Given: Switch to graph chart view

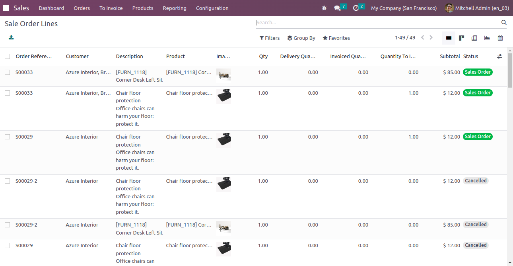Looking at the screenshot, I should pyautogui.click(x=487, y=38).
